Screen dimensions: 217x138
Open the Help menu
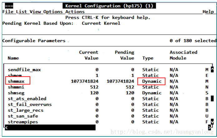pyautogui.click(x=208, y=12)
